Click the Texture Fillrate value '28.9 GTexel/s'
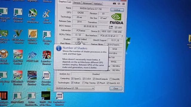 tap(113, 45)
